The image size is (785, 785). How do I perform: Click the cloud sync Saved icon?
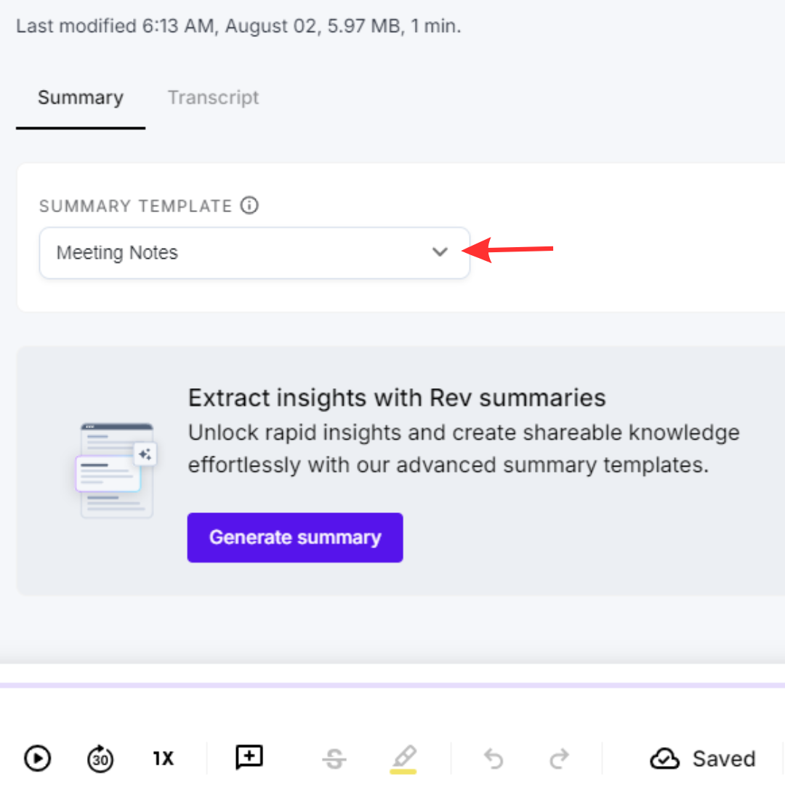[664, 758]
